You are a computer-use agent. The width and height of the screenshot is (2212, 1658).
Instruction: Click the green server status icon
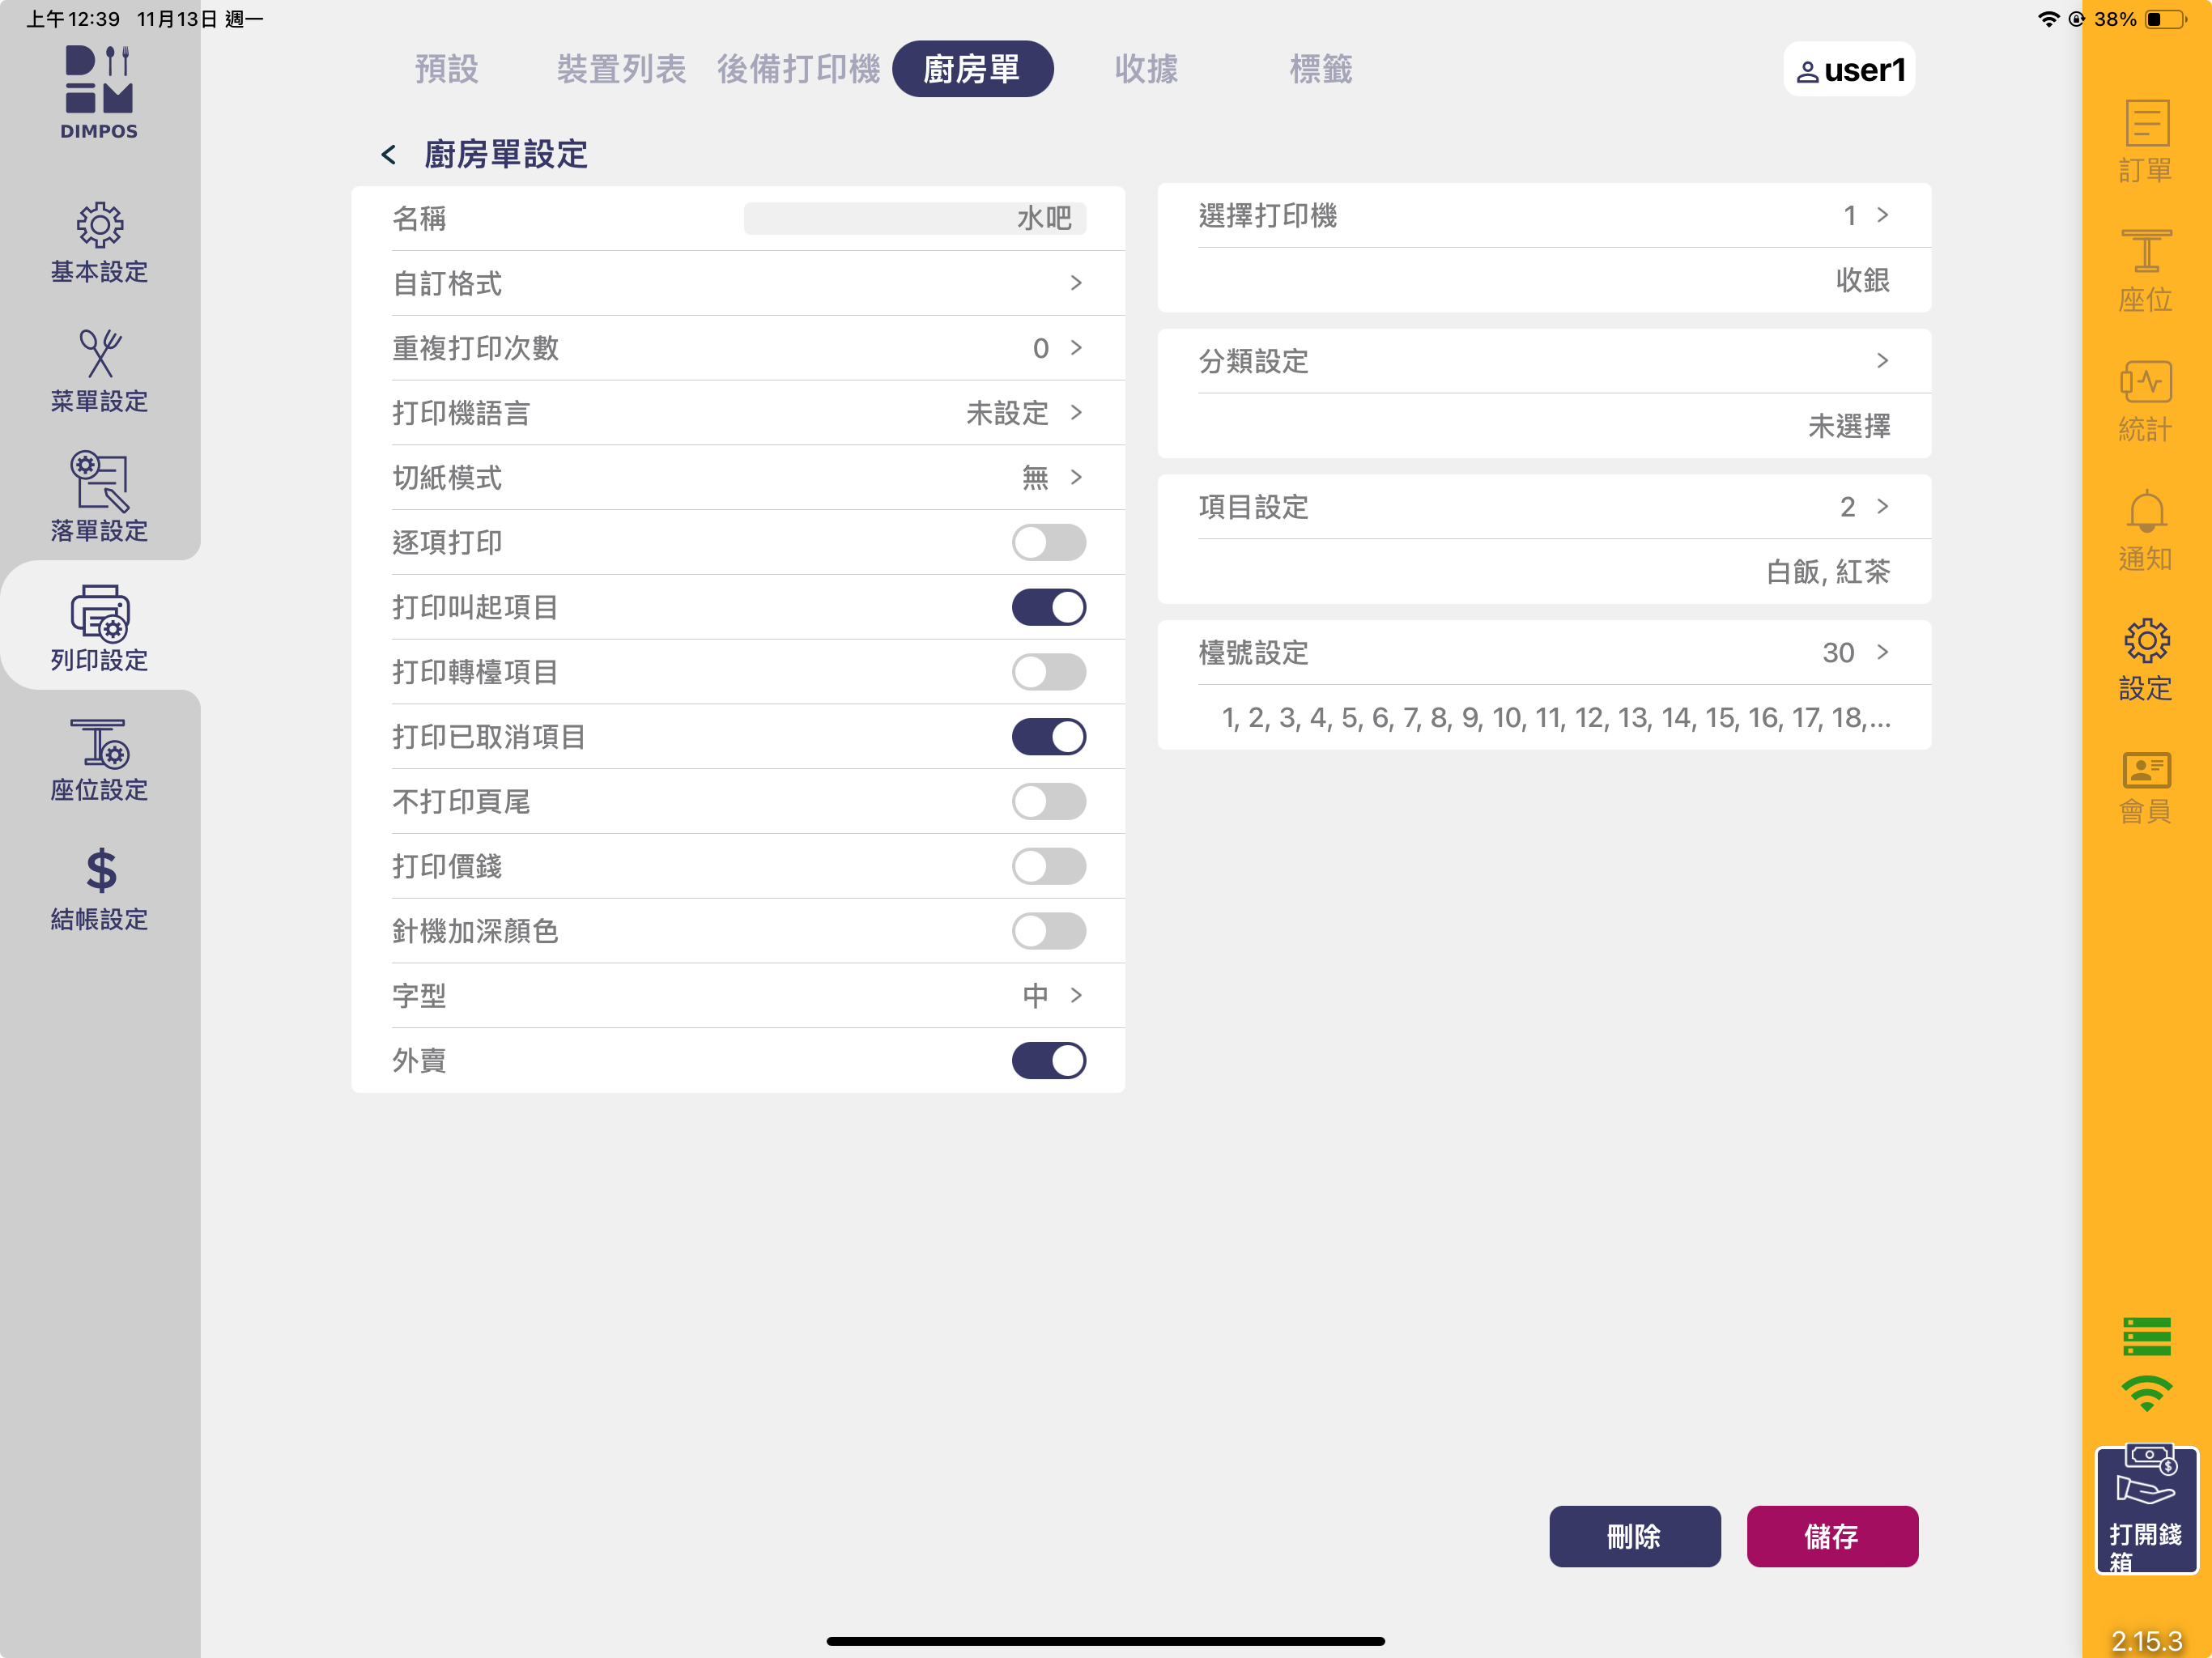[2146, 1336]
